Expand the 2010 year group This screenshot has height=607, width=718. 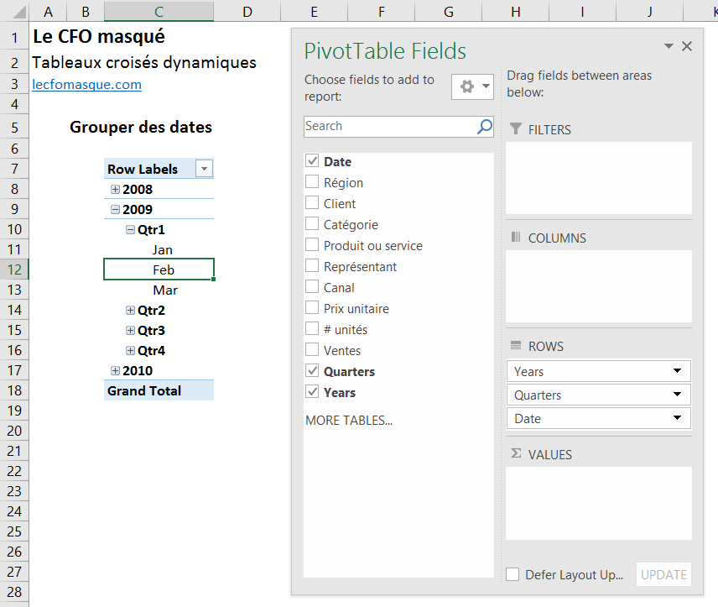point(116,371)
